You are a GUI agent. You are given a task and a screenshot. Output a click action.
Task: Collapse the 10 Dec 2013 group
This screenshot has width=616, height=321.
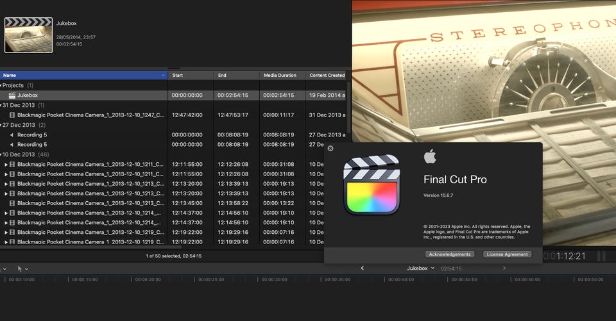1,154
